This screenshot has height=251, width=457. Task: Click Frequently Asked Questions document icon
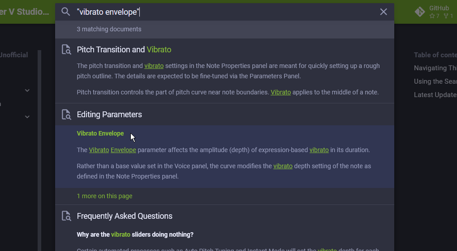66,216
